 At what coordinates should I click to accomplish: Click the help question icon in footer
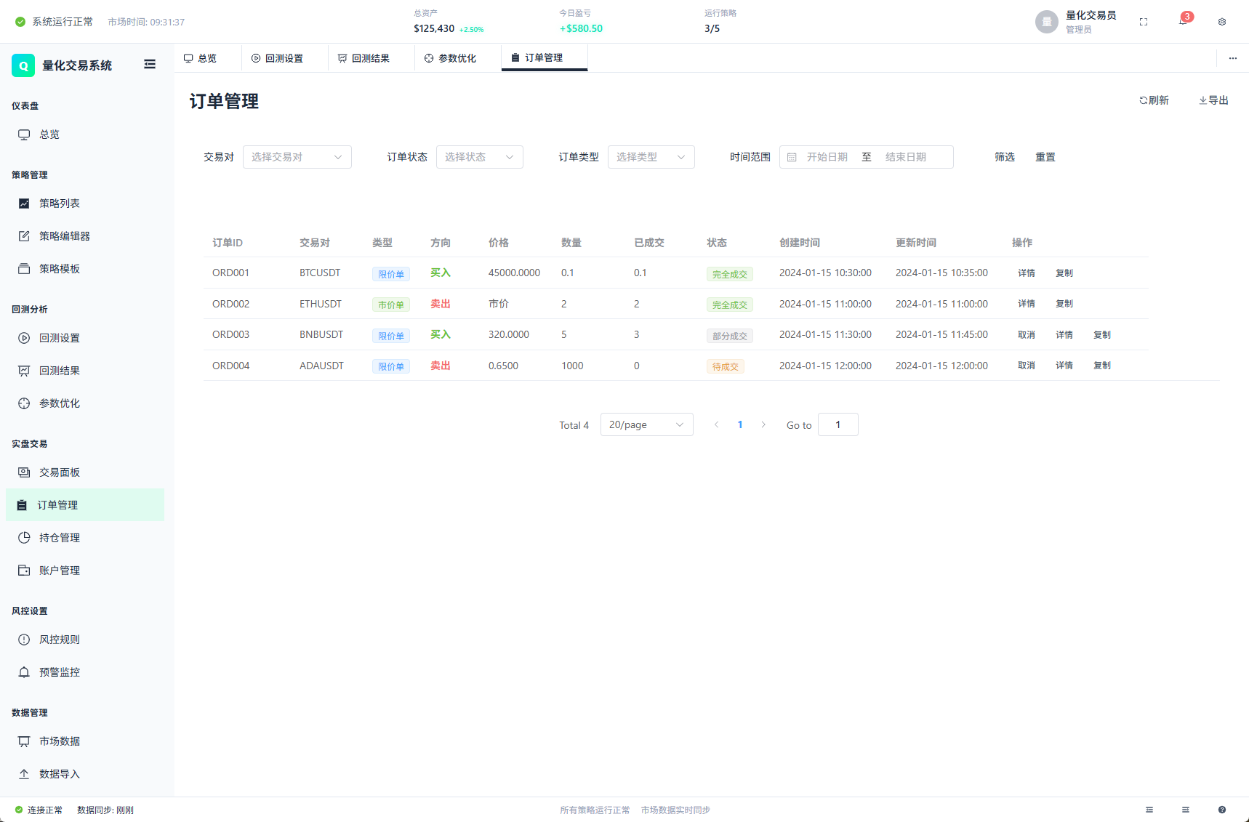[x=1222, y=810]
